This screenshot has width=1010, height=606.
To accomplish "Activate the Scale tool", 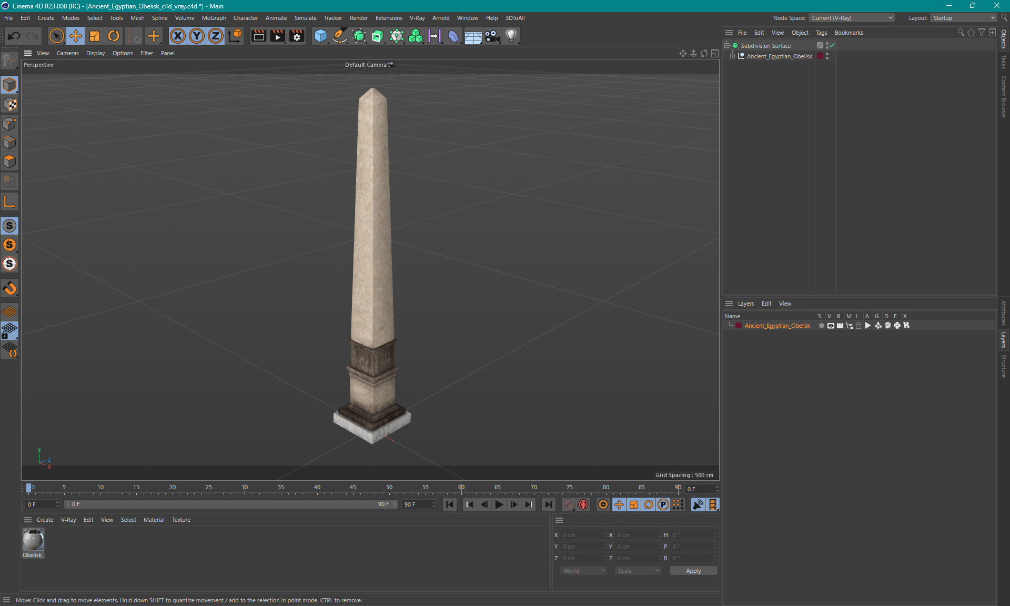I will coord(95,36).
